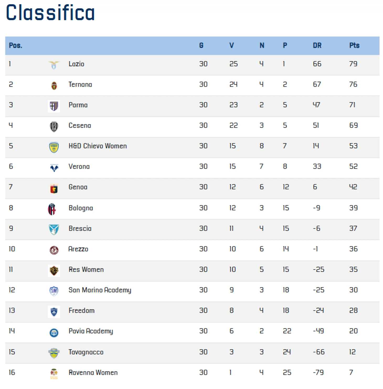Click the Ternana team crest
This screenshot has width=383, height=389.
pos(54,86)
